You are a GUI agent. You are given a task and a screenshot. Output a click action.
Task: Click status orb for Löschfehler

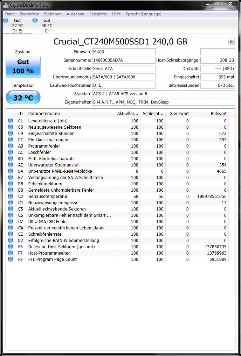point(11,152)
